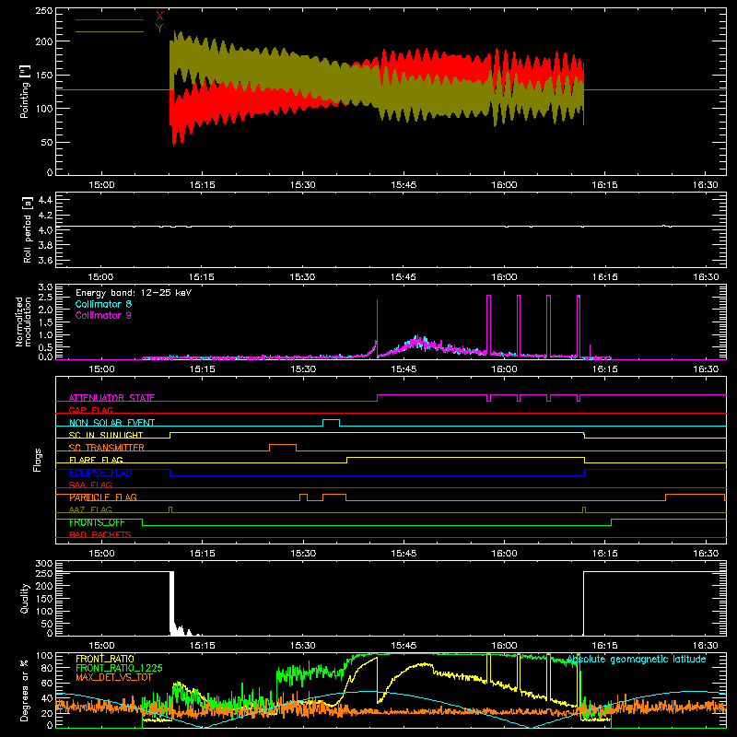Click the 16:30 label under Pointing panel
The image size is (737, 737).
pyautogui.click(x=706, y=185)
